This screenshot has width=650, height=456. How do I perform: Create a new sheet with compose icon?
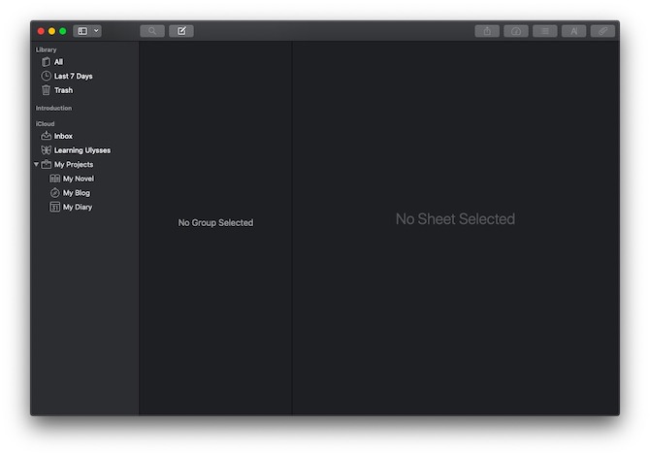click(181, 31)
